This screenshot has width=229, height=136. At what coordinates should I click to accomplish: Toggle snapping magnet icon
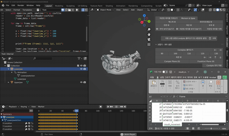tap(169, 10)
